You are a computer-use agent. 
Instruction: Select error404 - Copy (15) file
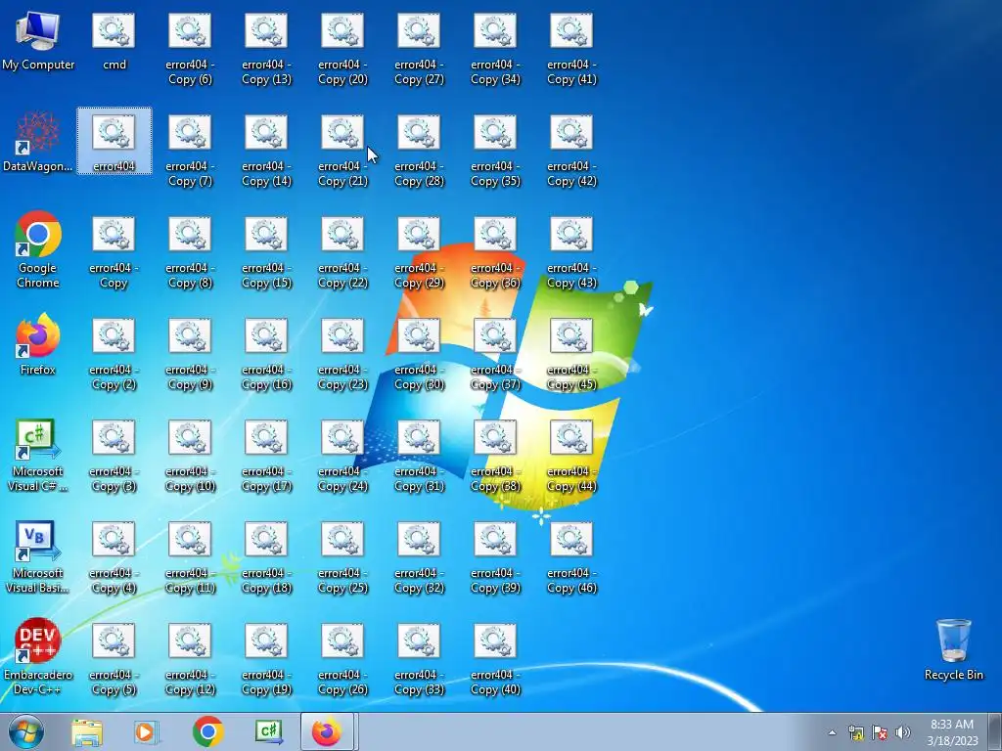click(266, 253)
